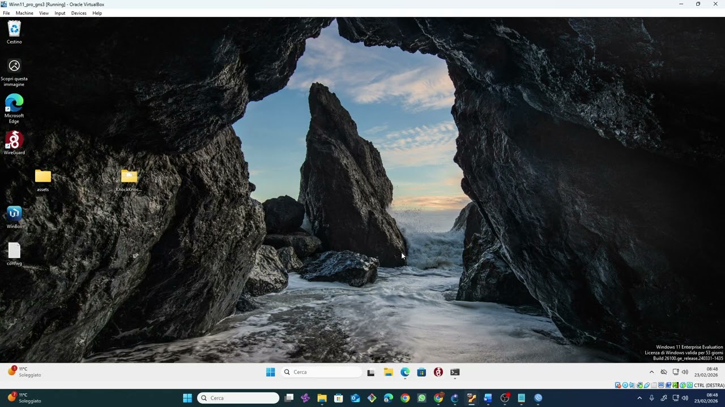Screen dimensions: 725x407
Task: Open the host Windows Start button
Action: point(187,398)
